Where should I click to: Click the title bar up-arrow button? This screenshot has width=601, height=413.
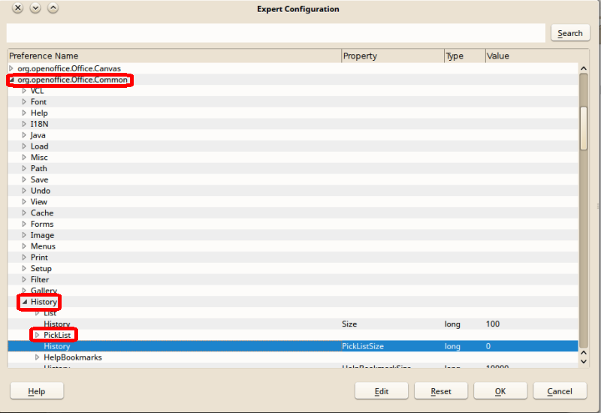(x=53, y=8)
